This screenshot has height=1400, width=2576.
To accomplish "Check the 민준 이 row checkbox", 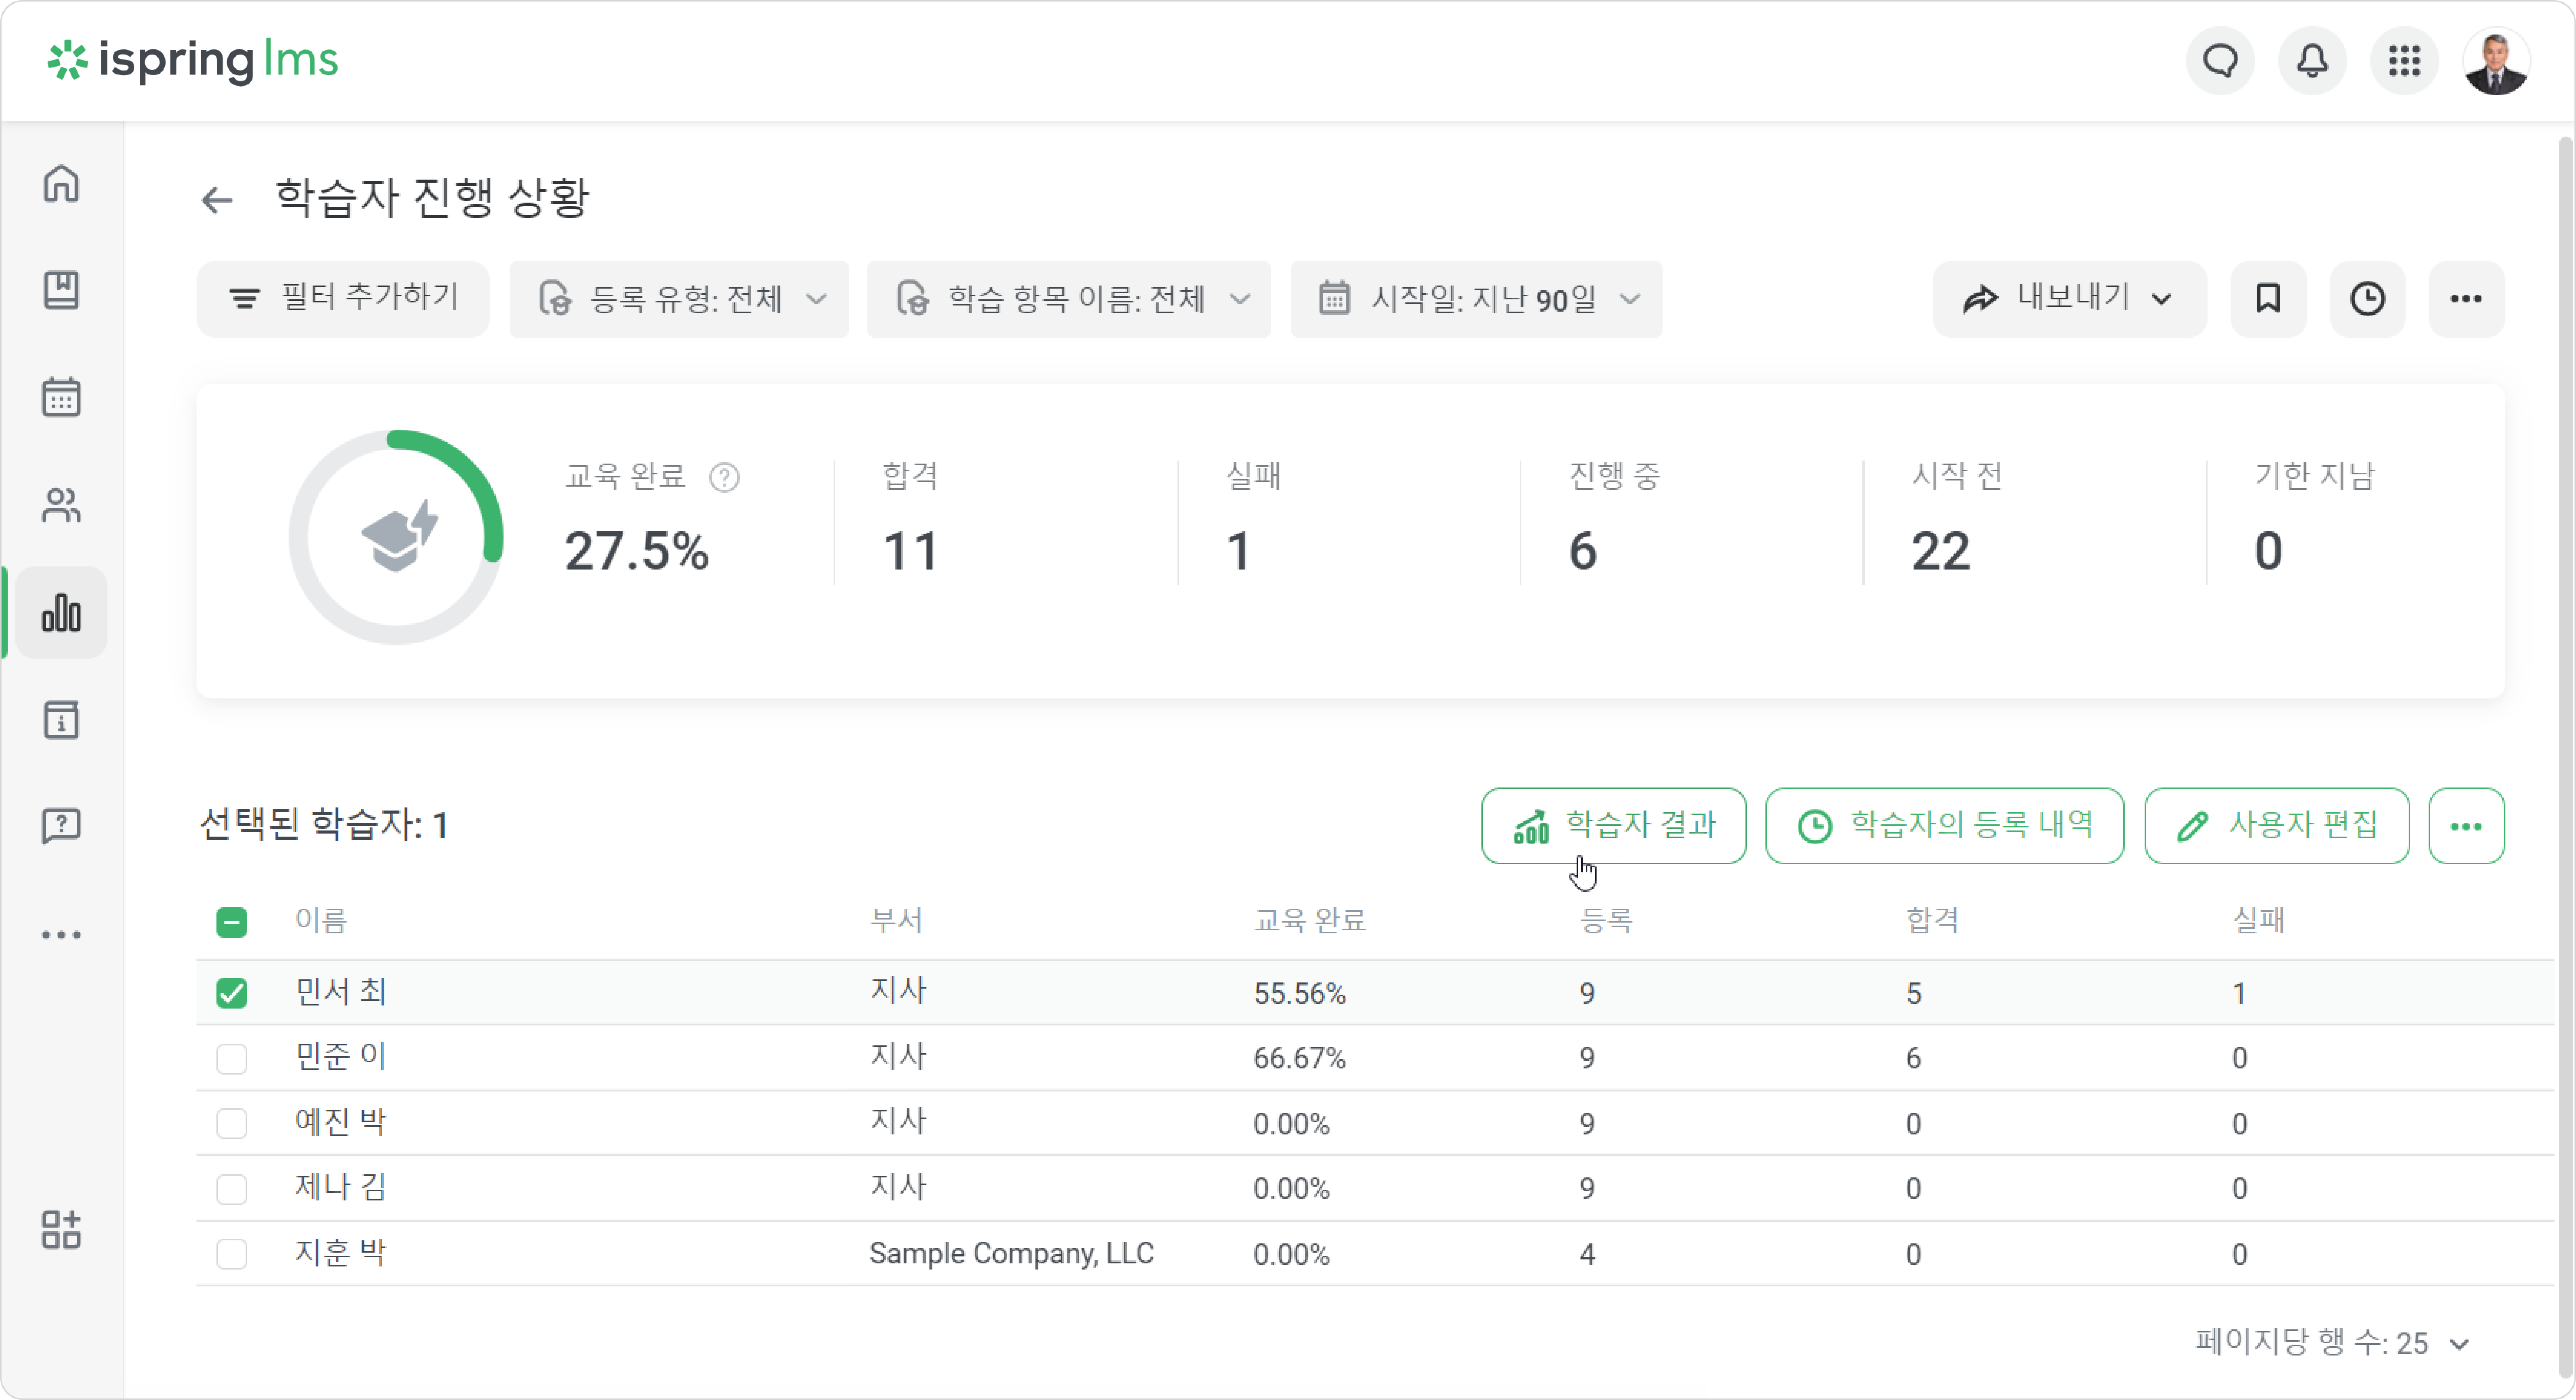I will tap(231, 1058).
